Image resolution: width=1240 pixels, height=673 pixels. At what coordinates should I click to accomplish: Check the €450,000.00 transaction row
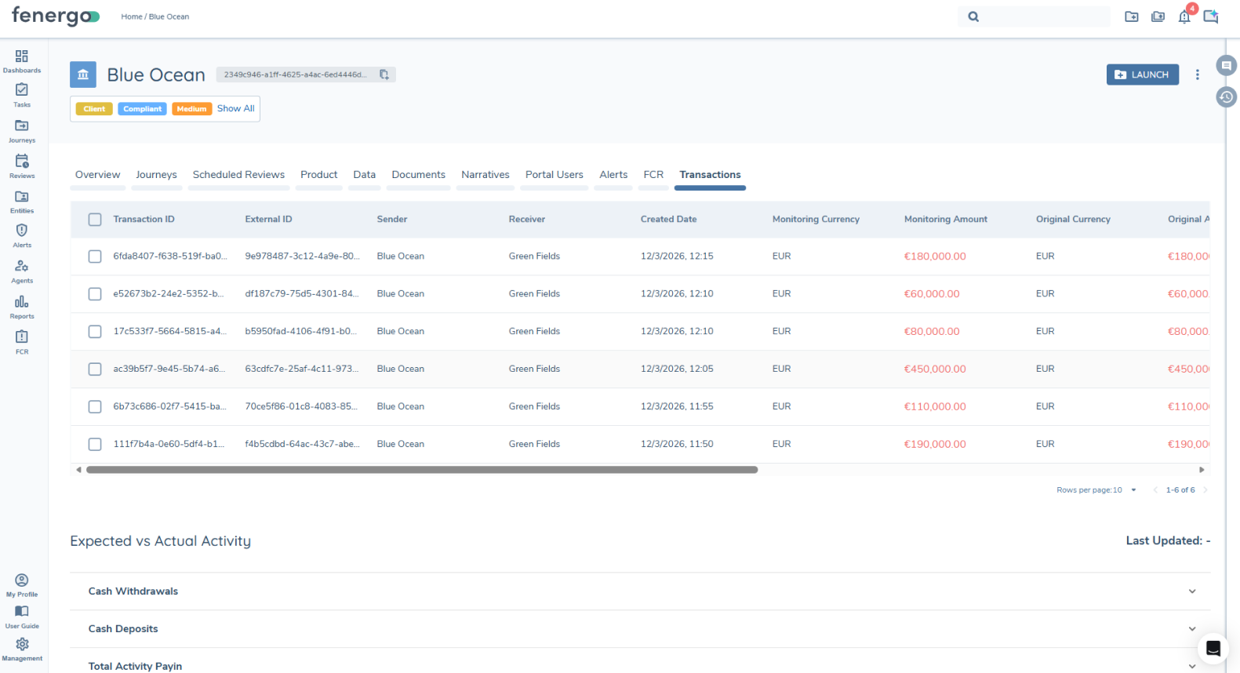click(95, 369)
